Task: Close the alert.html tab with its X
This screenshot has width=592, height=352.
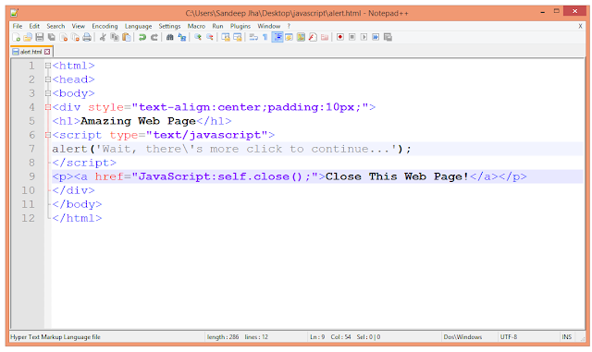Action: point(47,52)
